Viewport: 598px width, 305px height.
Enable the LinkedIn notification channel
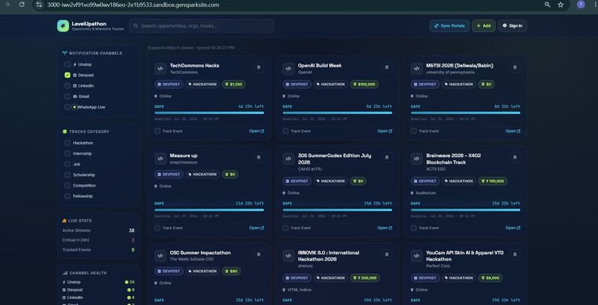coord(67,86)
